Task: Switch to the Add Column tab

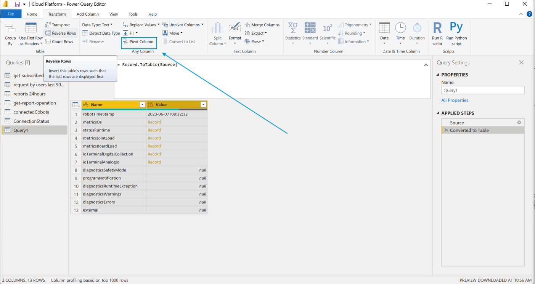Action: click(x=87, y=14)
